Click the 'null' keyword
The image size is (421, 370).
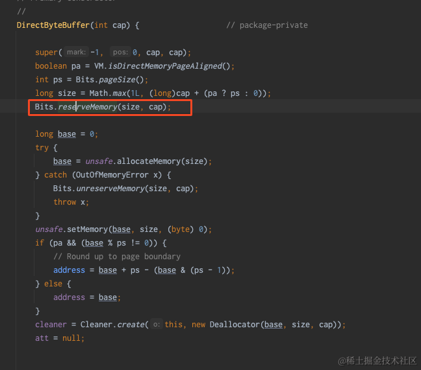[x=71, y=338]
